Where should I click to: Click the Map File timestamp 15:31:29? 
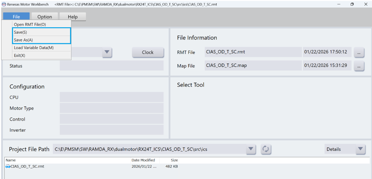point(327,65)
